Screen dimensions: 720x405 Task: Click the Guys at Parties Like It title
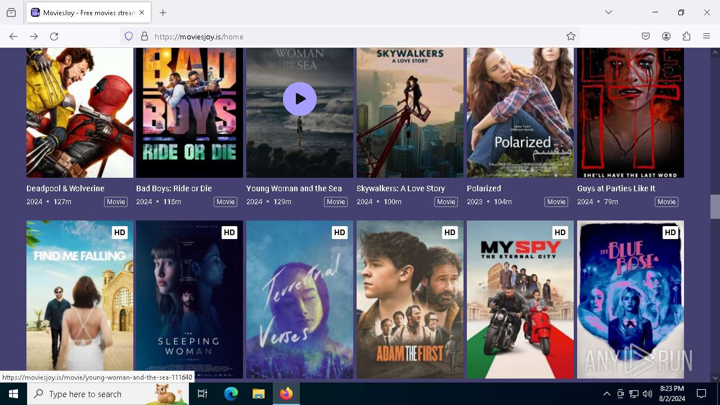pos(616,188)
